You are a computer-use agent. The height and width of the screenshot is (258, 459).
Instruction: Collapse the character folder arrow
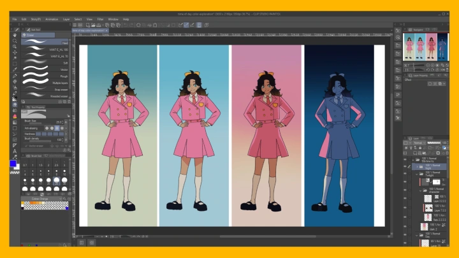(x=420, y=190)
